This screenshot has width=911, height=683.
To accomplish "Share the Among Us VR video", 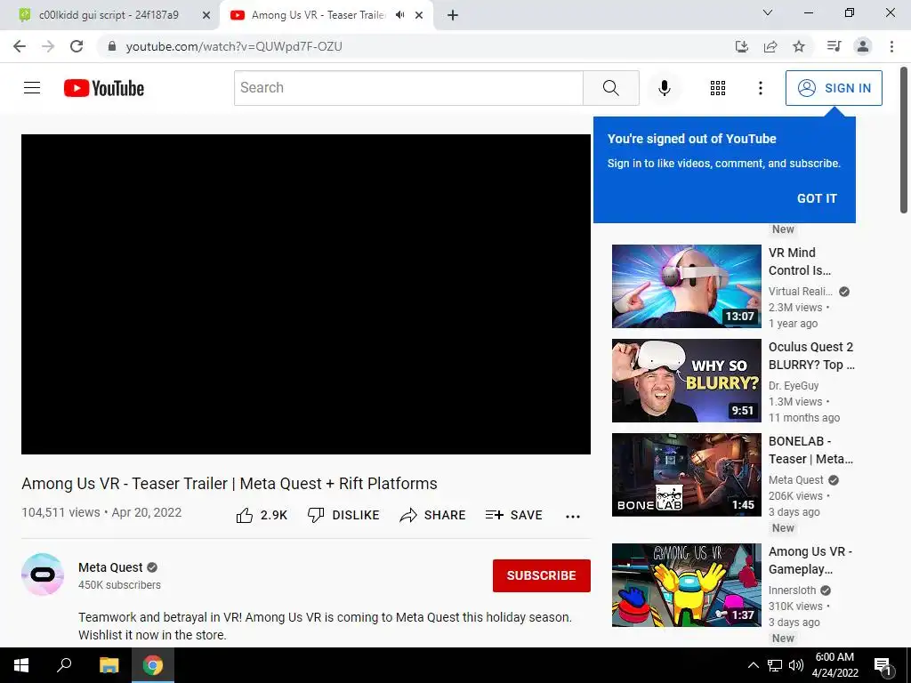I will point(433,515).
